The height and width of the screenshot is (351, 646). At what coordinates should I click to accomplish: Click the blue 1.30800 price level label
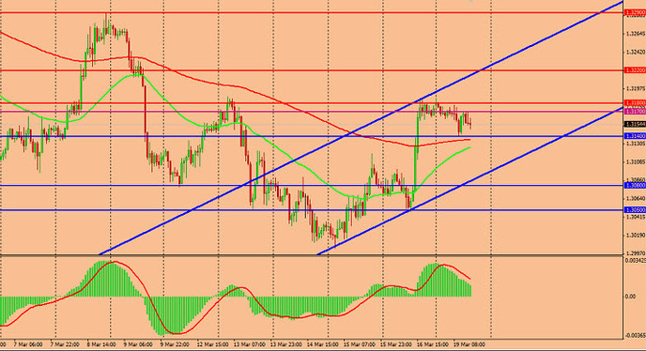pyautogui.click(x=636, y=186)
